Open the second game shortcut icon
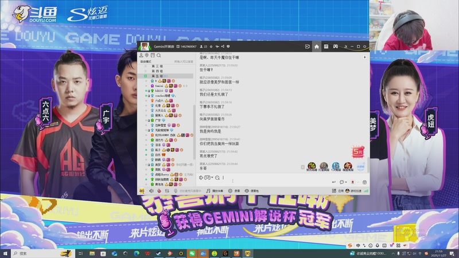The width and height of the screenshot is (459, 258). pyautogui.click(x=324, y=167)
